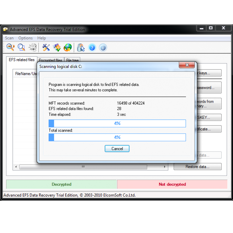Screen dimensions: 233x233
Task: Click the FileName/User column header
Action: 25,74
